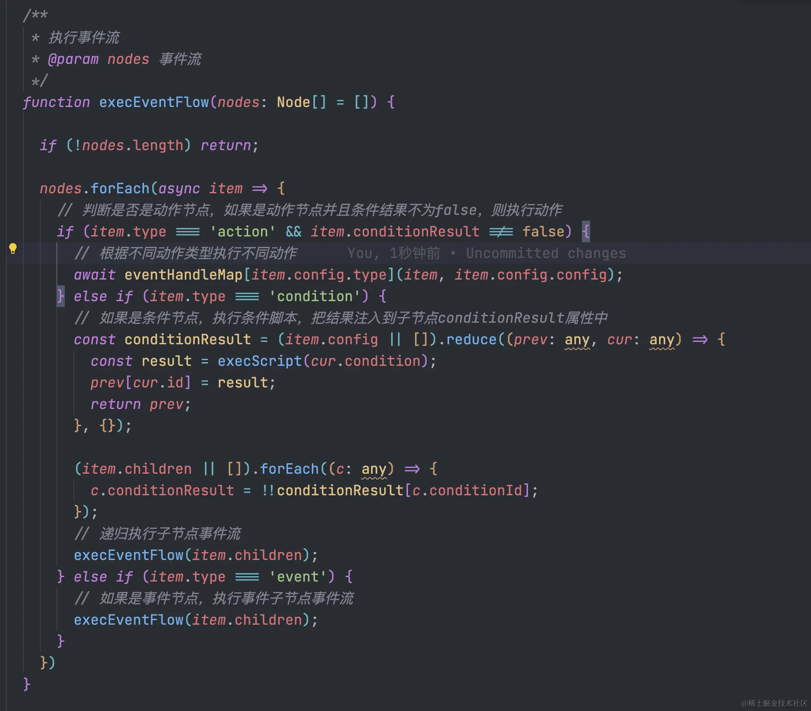811x711 pixels.
Task: Click the 'Uncommitted changes' git blame annotation
Action: point(546,253)
